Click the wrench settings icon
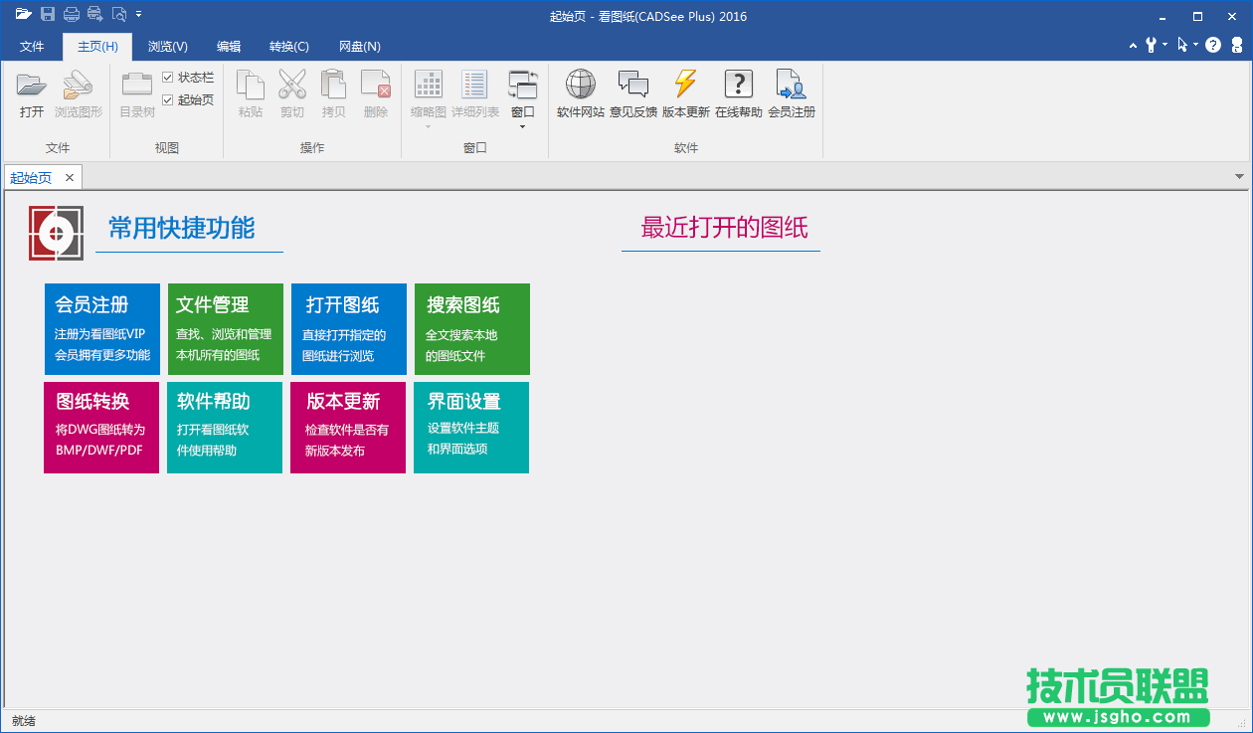This screenshot has width=1253, height=733. click(x=1152, y=45)
